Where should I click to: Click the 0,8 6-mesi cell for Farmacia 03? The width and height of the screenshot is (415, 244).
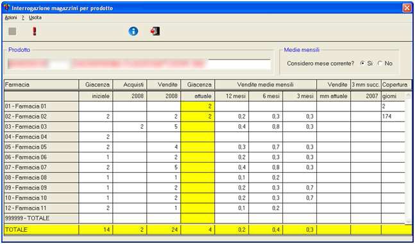point(266,127)
